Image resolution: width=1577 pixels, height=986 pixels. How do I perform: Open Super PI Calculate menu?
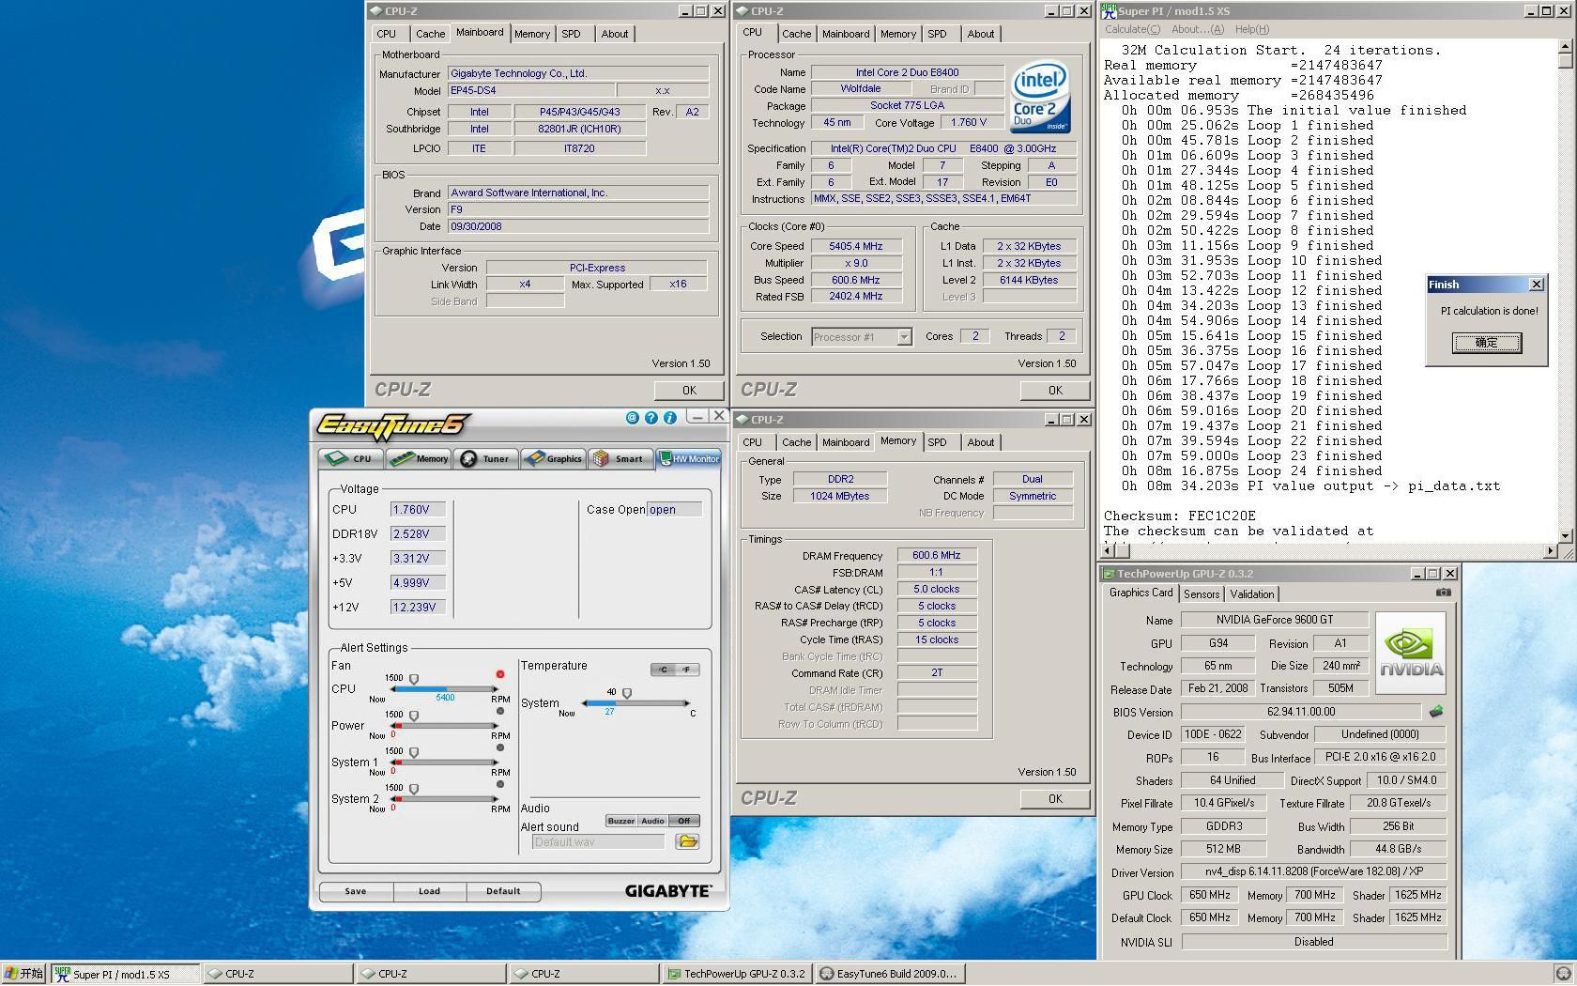click(x=1132, y=29)
